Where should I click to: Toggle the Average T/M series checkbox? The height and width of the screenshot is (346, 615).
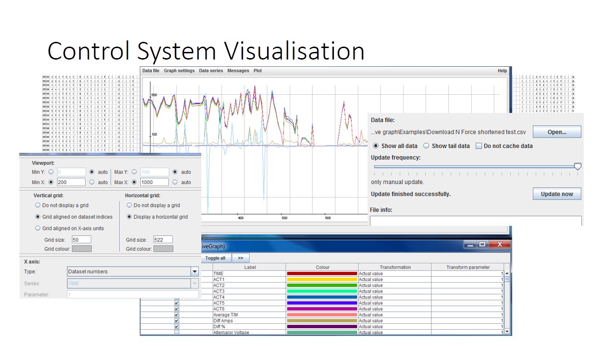point(177,315)
